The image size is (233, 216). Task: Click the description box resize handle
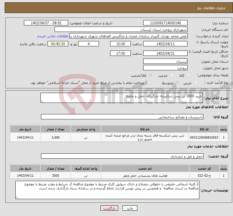42,101
